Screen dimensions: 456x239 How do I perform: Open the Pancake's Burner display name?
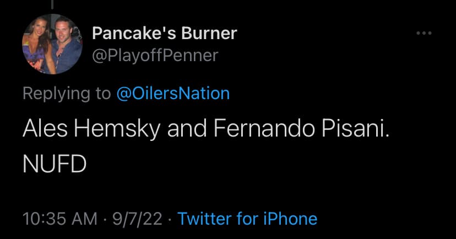point(164,34)
